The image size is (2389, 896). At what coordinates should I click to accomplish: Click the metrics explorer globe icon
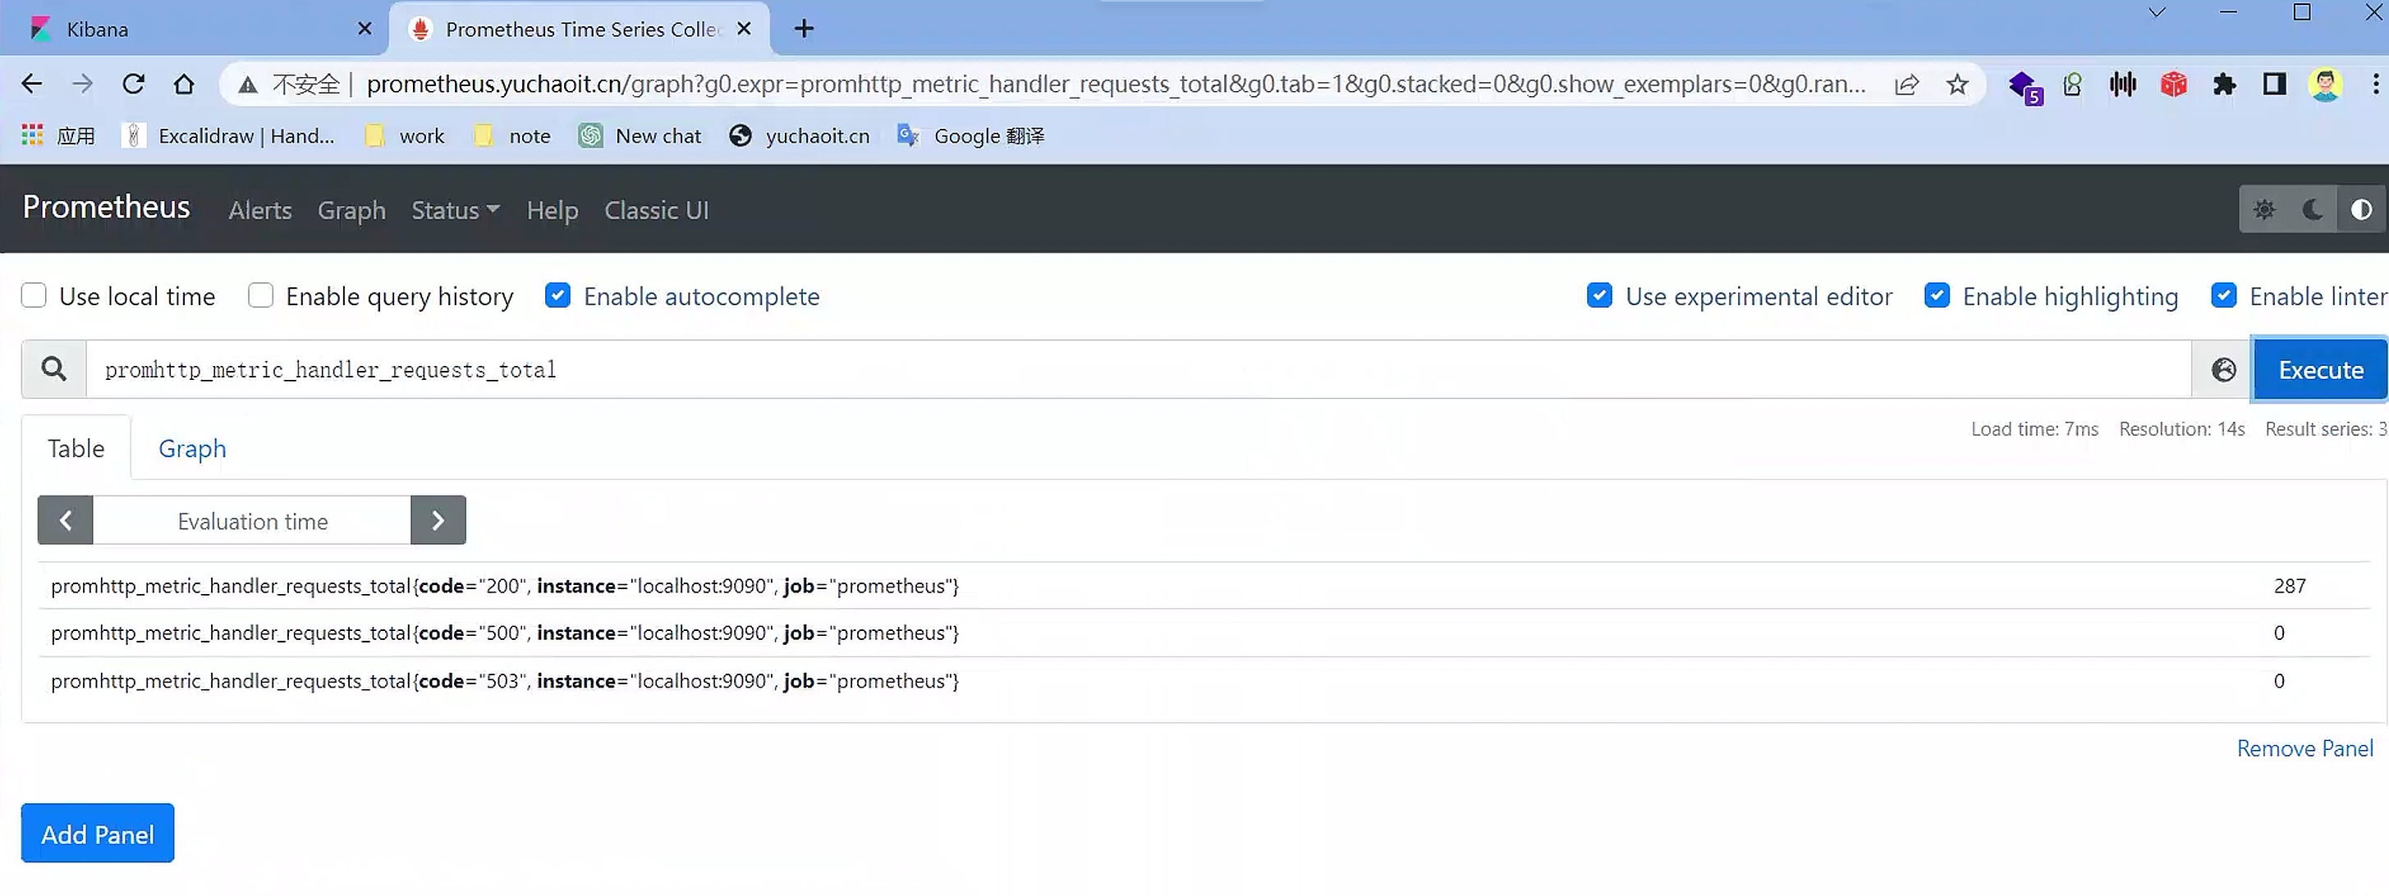(2223, 370)
